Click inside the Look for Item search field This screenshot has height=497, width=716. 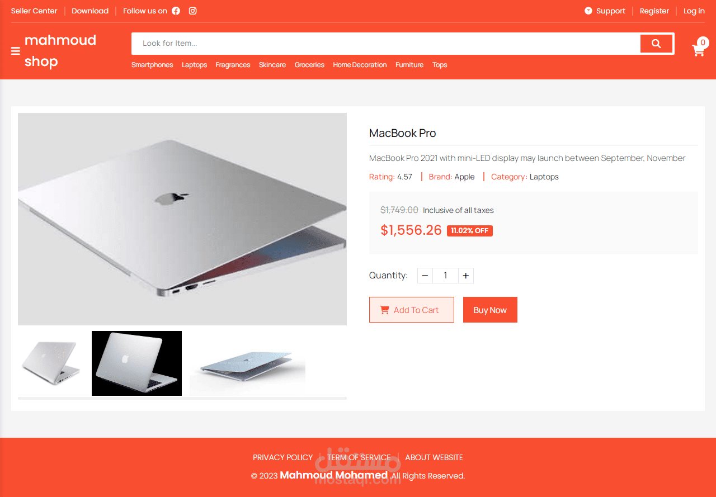[x=386, y=44]
